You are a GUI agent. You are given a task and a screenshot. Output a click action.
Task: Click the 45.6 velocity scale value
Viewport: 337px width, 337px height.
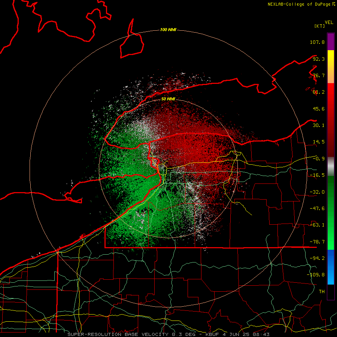(x=319, y=109)
